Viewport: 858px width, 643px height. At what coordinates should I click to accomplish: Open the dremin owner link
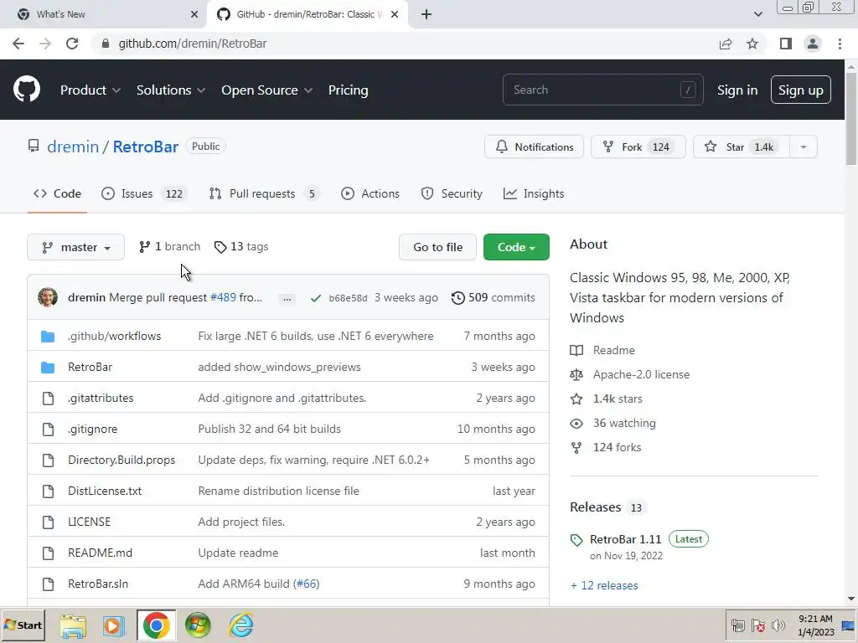coord(73,147)
